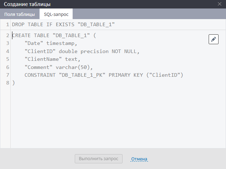Click line number 7 in the gutter

coord(7,75)
